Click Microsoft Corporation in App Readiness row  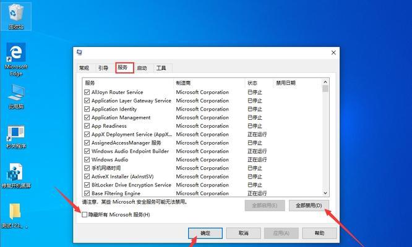(x=202, y=126)
